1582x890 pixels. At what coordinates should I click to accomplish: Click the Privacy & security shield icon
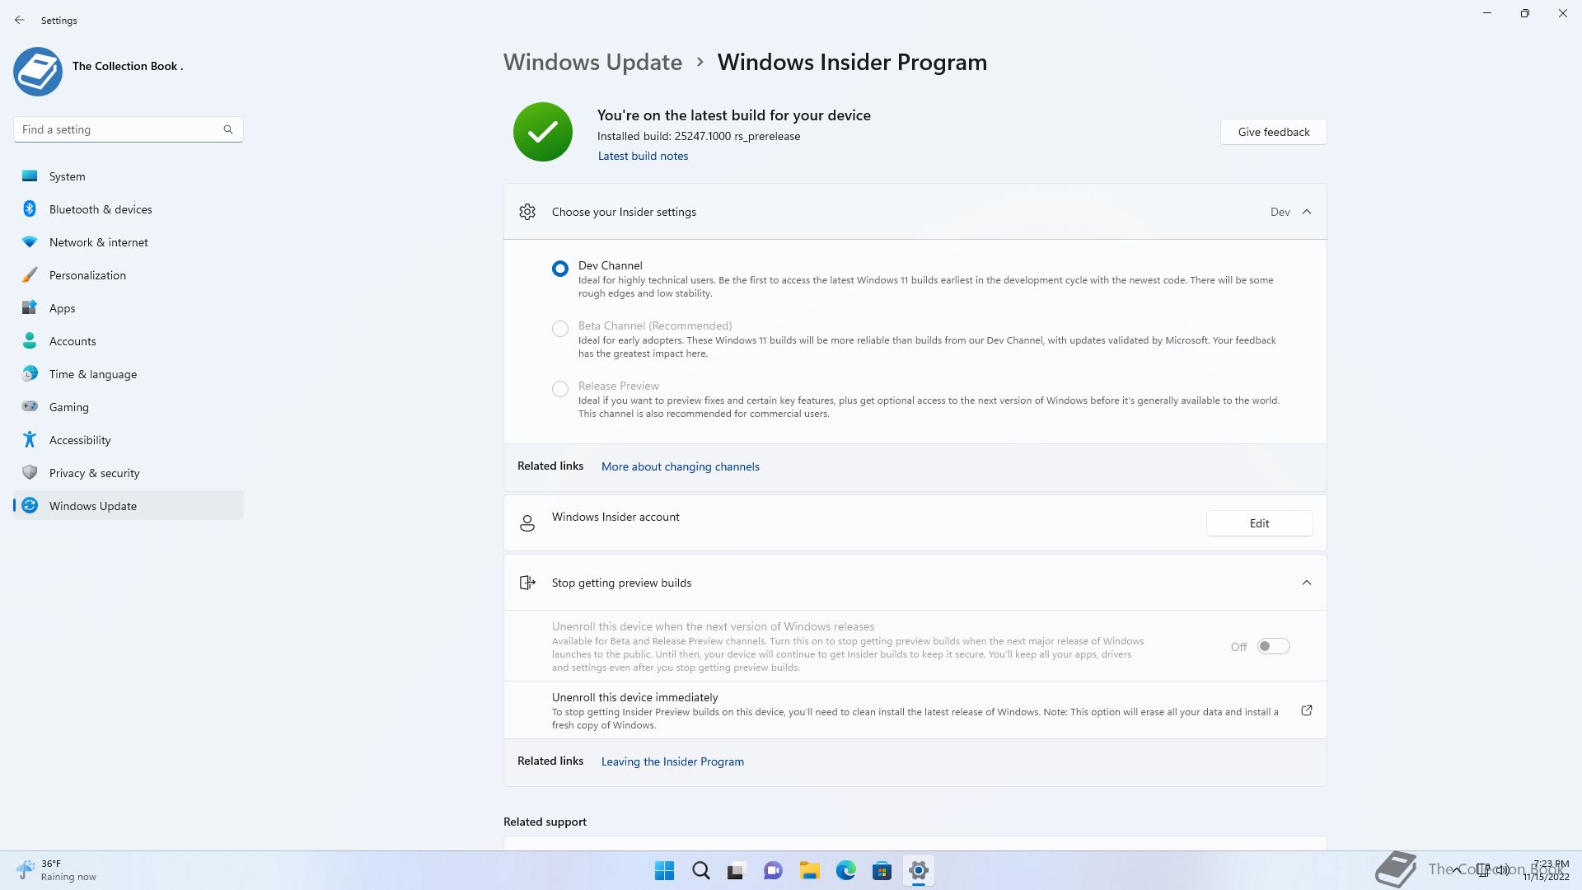30,472
